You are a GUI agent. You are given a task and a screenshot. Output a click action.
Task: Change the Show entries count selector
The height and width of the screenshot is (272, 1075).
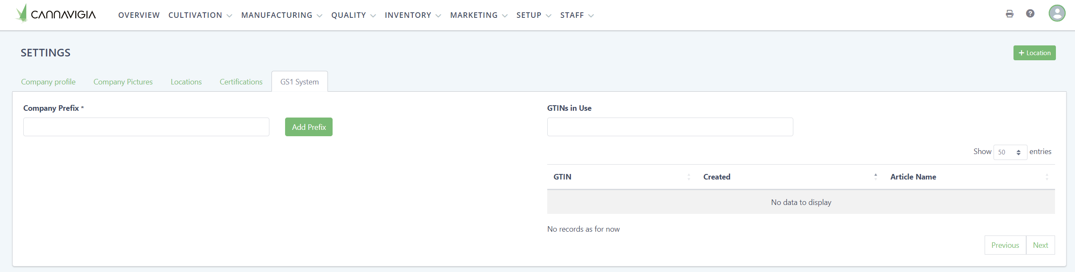pos(1010,152)
